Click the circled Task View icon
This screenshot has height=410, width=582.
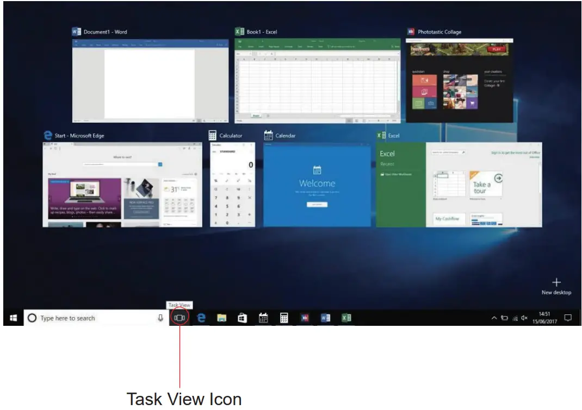[180, 318]
